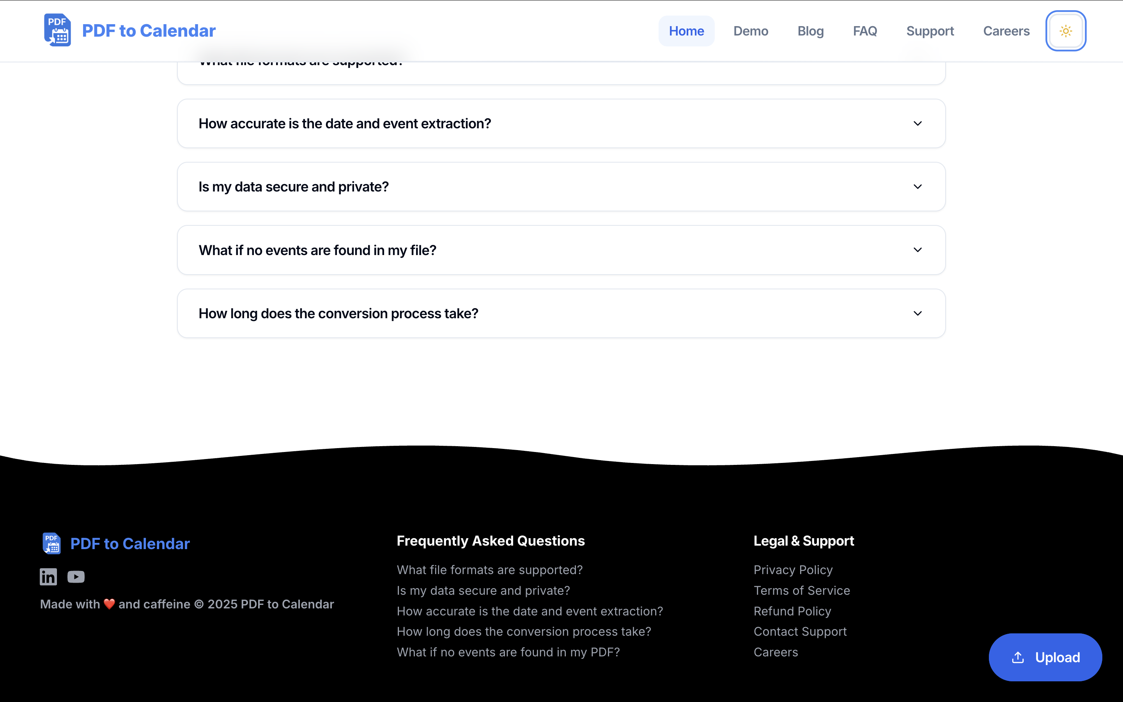Expand 'Is my data secure and private?' chevron
Screen dimensions: 1123x702
tap(918, 187)
